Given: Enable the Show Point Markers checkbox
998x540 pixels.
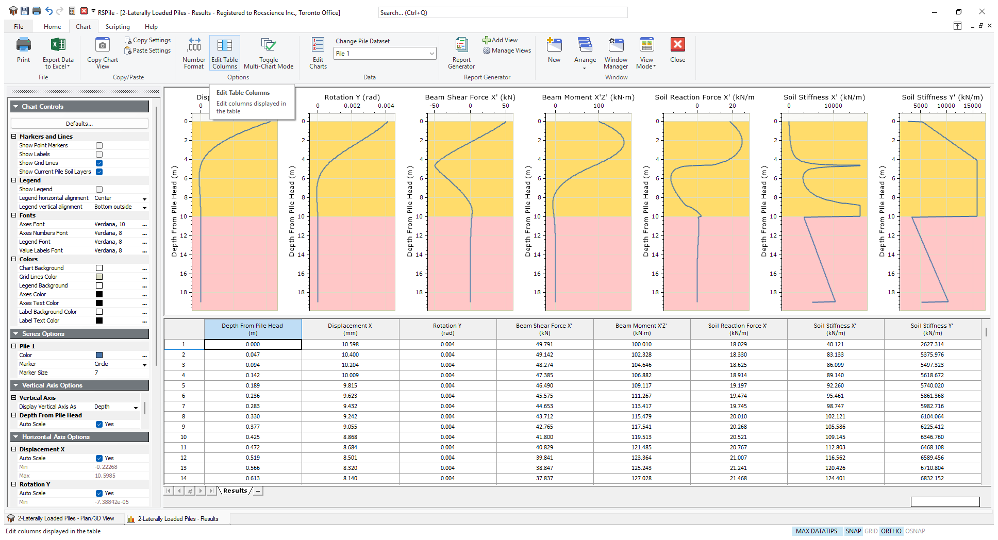Looking at the screenshot, I should [99, 146].
